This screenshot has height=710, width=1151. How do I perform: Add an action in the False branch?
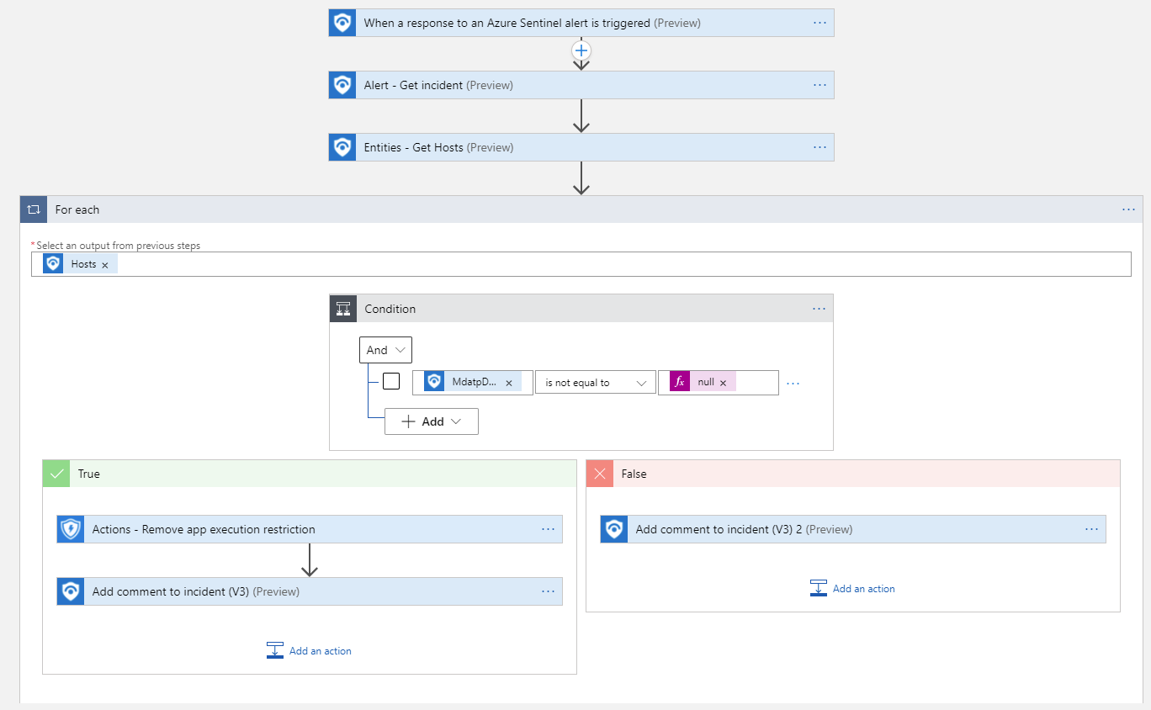852,588
